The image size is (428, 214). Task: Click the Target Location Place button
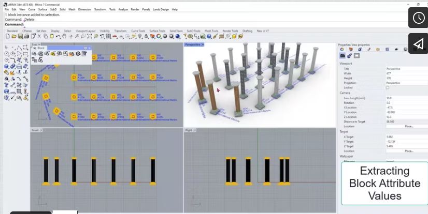tap(409, 151)
